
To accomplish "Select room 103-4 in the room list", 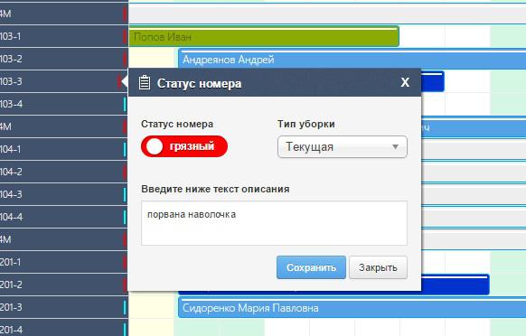I will (x=63, y=104).
